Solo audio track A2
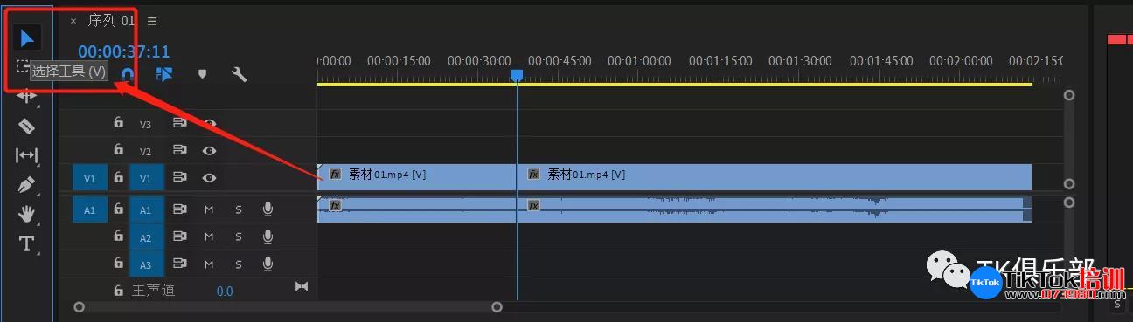This screenshot has width=1133, height=322. (x=238, y=236)
